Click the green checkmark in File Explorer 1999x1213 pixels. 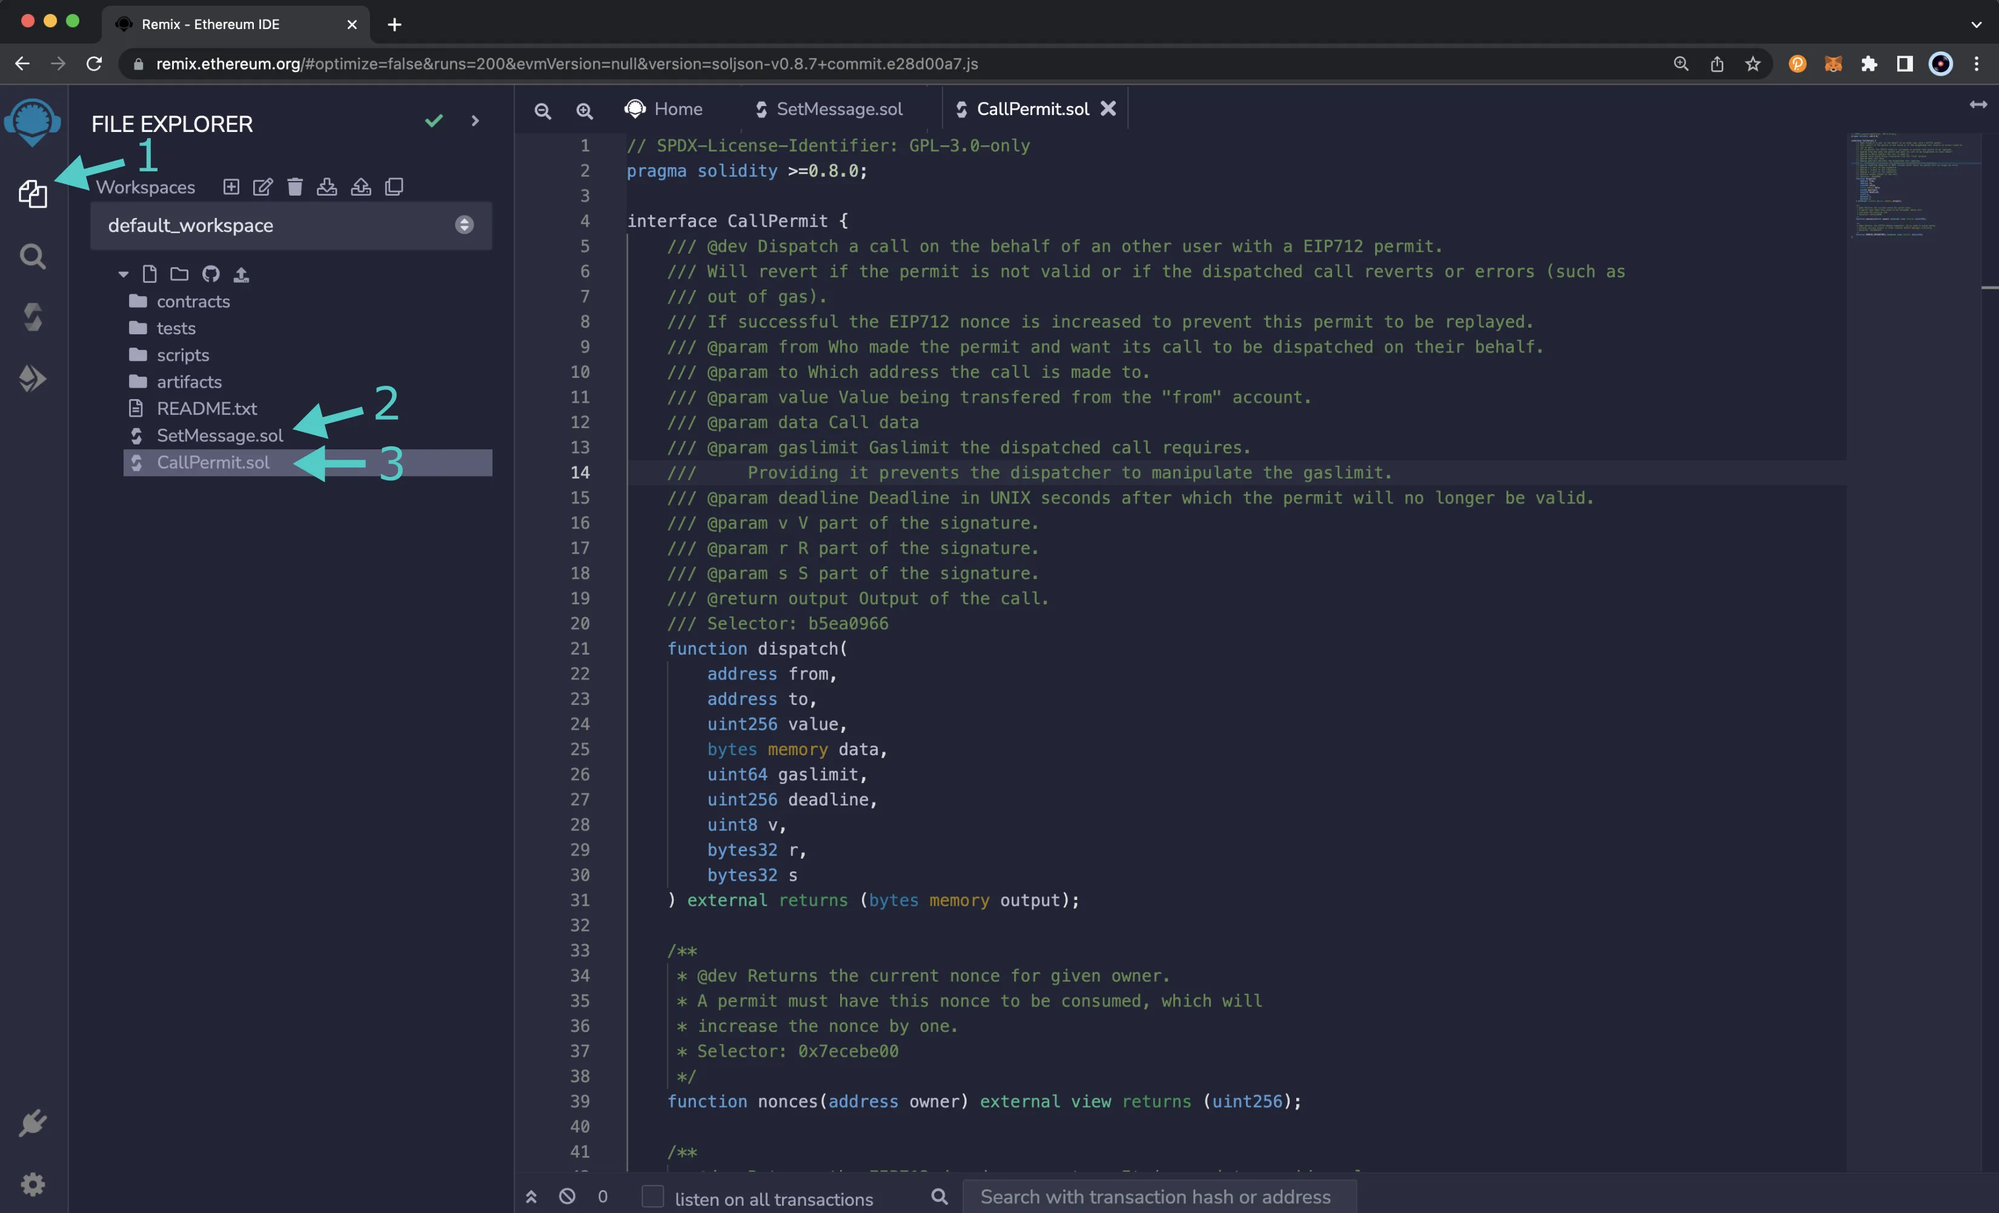tap(434, 121)
